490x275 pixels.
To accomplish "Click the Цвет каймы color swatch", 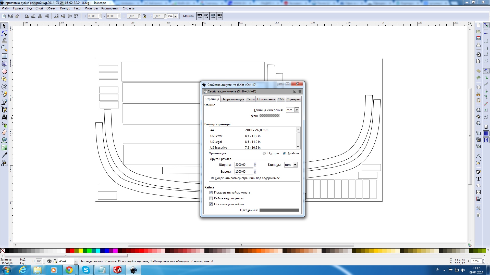I will [x=279, y=210].
